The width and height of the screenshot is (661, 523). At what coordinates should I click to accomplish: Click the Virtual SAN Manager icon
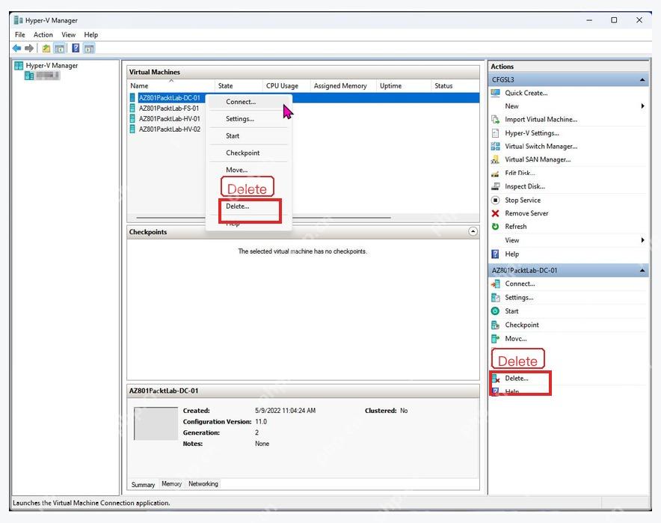pyautogui.click(x=495, y=159)
